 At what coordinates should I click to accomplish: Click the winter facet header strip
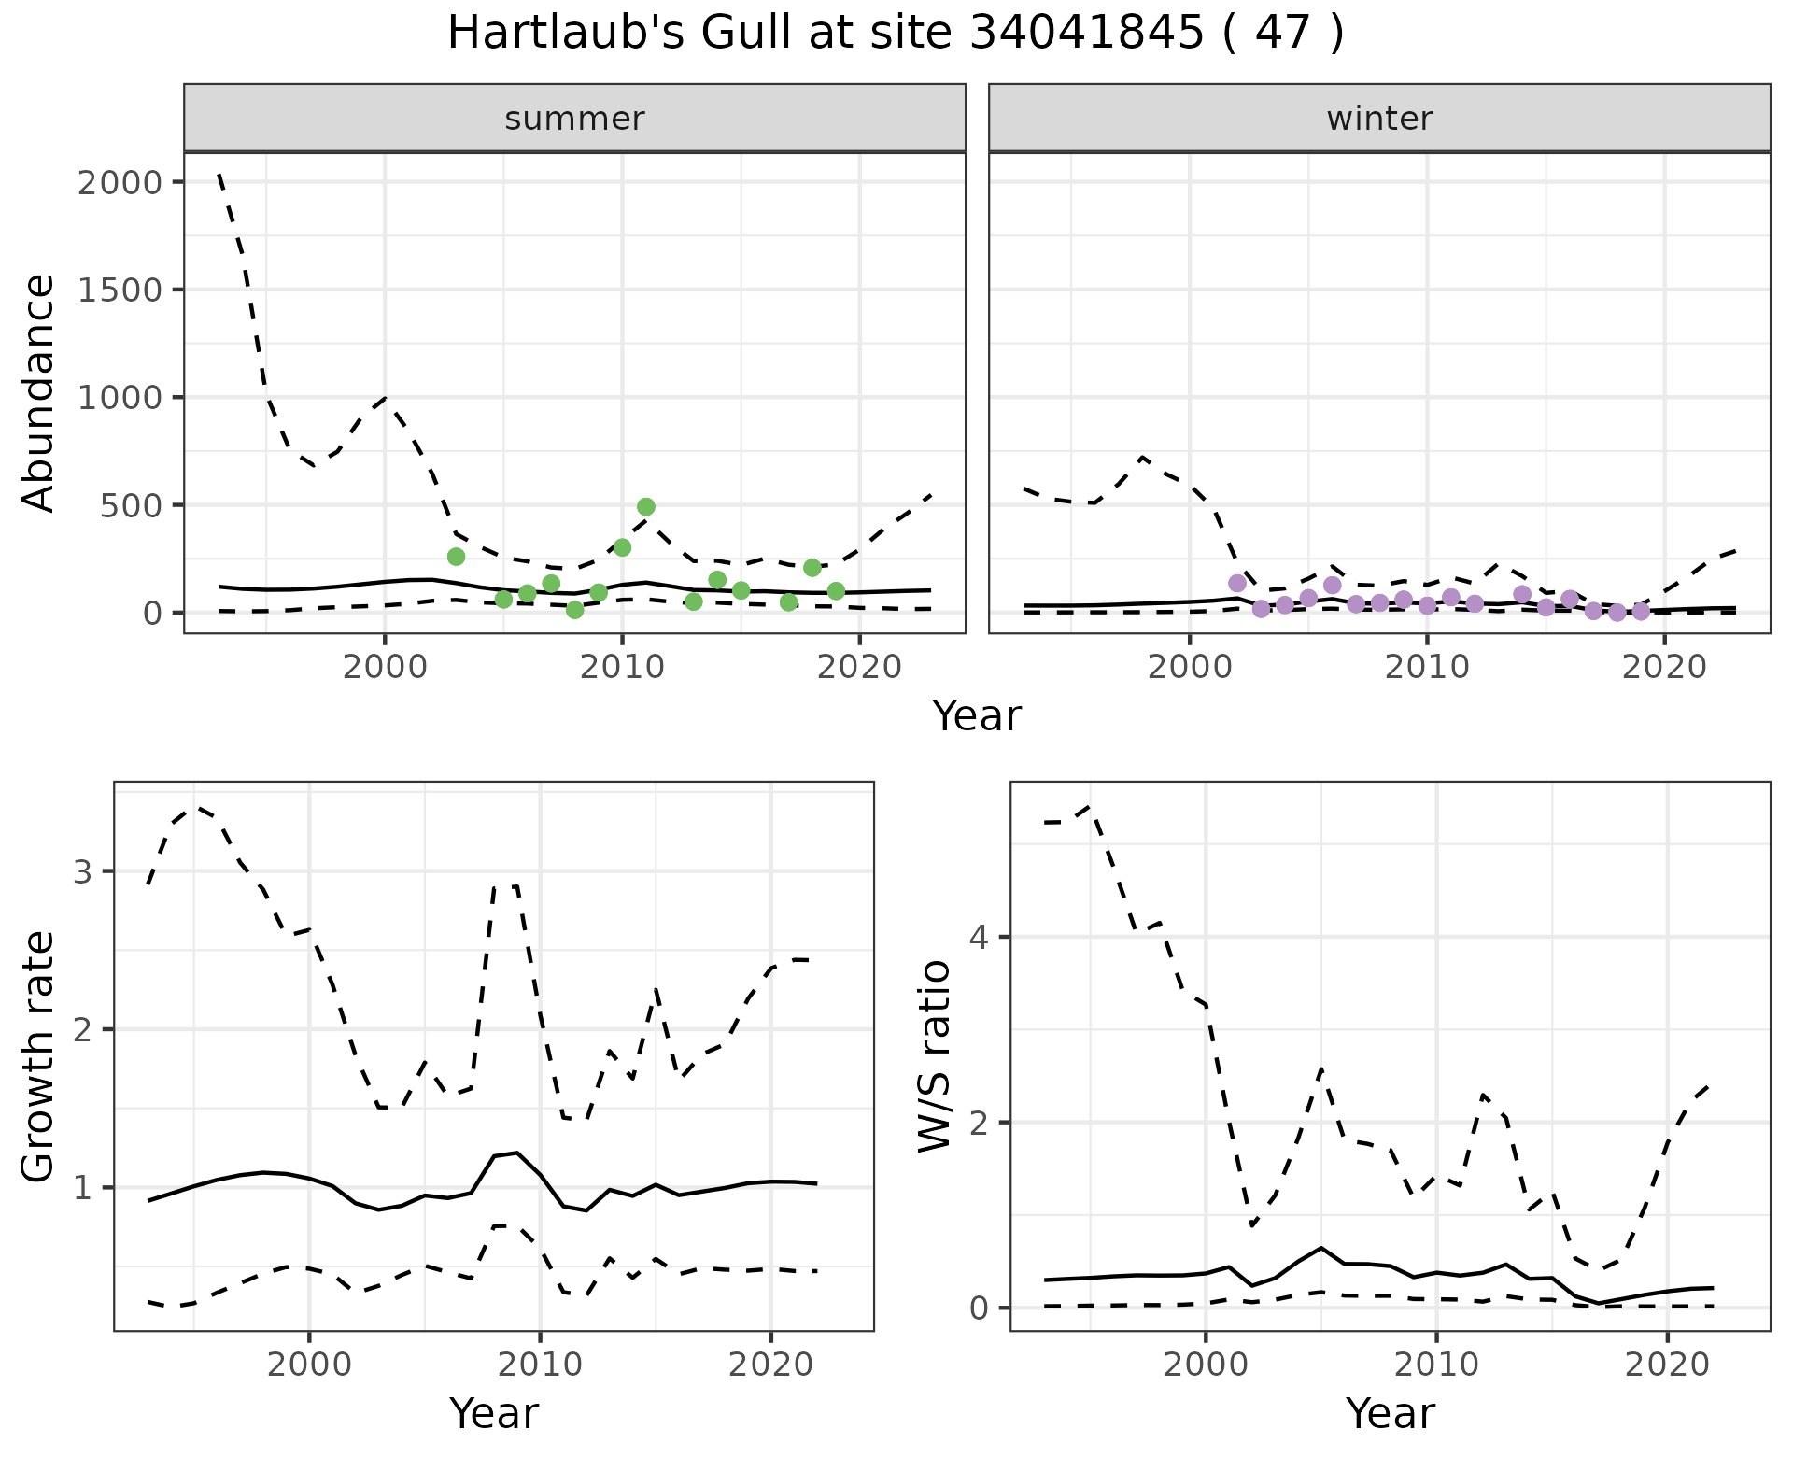tap(1379, 119)
